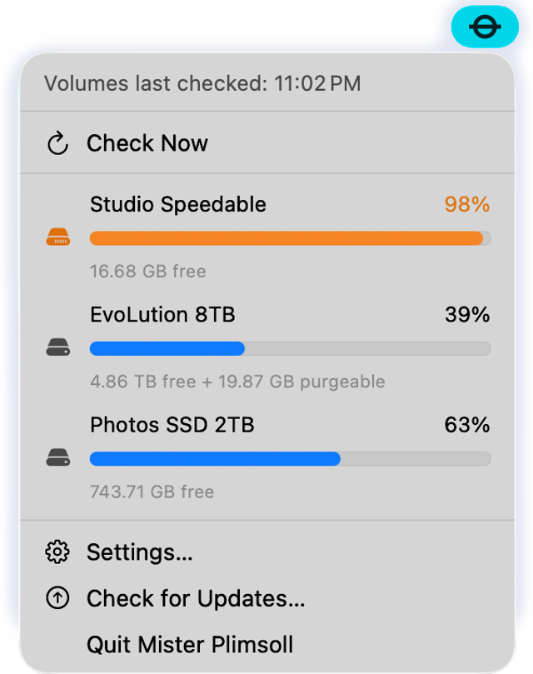Image resolution: width=533 pixels, height=674 pixels.
Task: Select the Check Now menu item
Action: click(267, 143)
